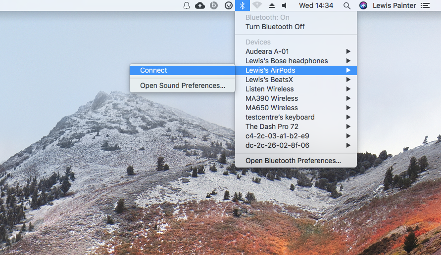Connect to Lewis's AirPods
This screenshot has width=441, height=255.
153,70
